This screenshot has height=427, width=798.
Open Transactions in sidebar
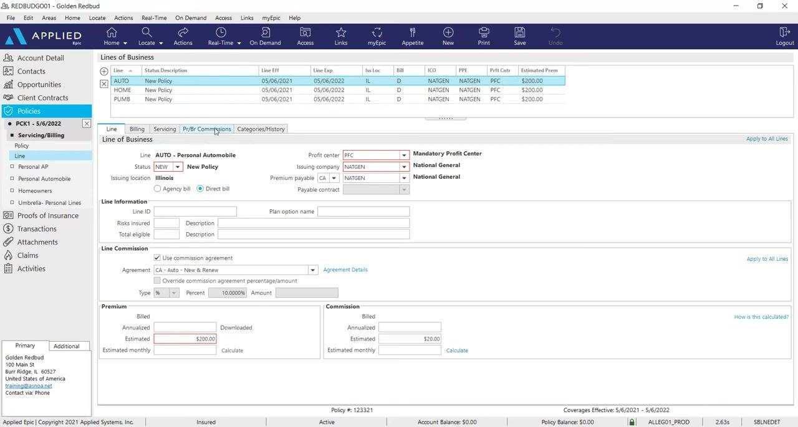(x=37, y=229)
